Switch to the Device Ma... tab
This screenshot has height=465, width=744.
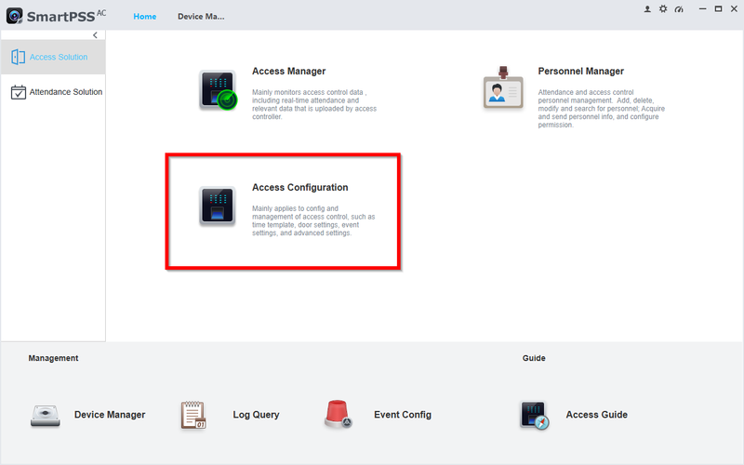pyautogui.click(x=201, y=17)
